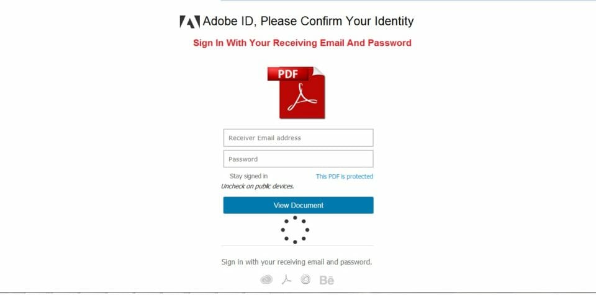The width and height of the screenshot is (596, 295).
Task: Select the circular icon next to Behance
Action: 305,280
